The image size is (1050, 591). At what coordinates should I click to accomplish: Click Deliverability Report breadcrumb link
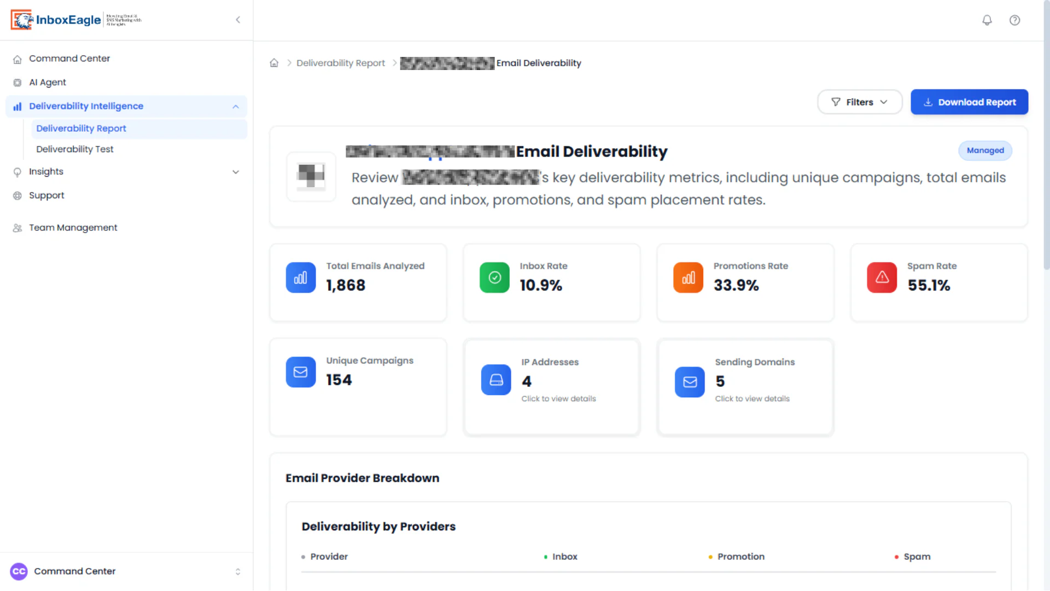click(341, 63)
